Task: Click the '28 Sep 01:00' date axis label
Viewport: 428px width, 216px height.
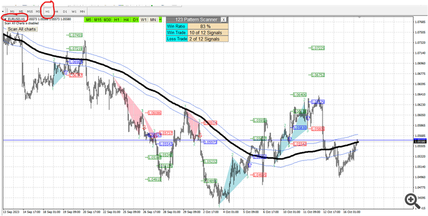Action: tap(173, 212)
